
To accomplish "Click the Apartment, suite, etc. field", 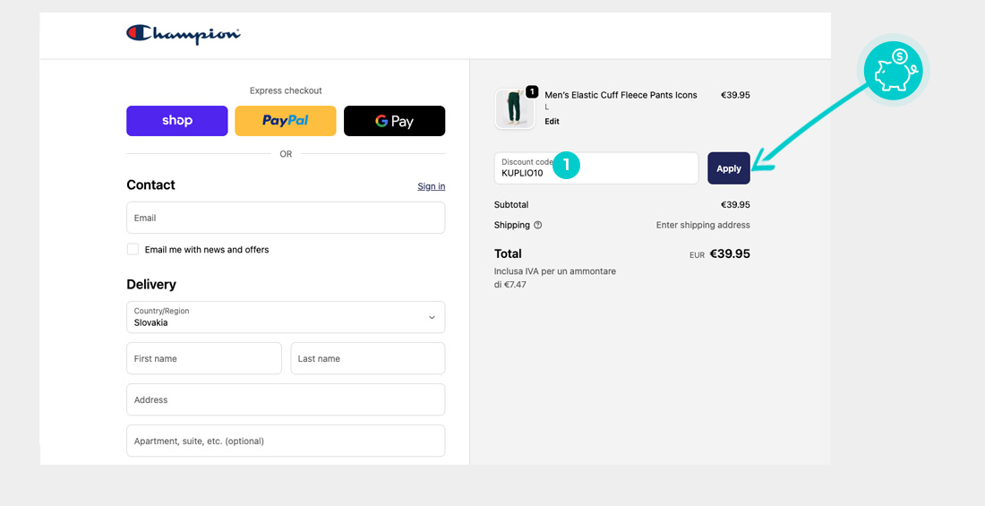I will click(x=286, y=441).
